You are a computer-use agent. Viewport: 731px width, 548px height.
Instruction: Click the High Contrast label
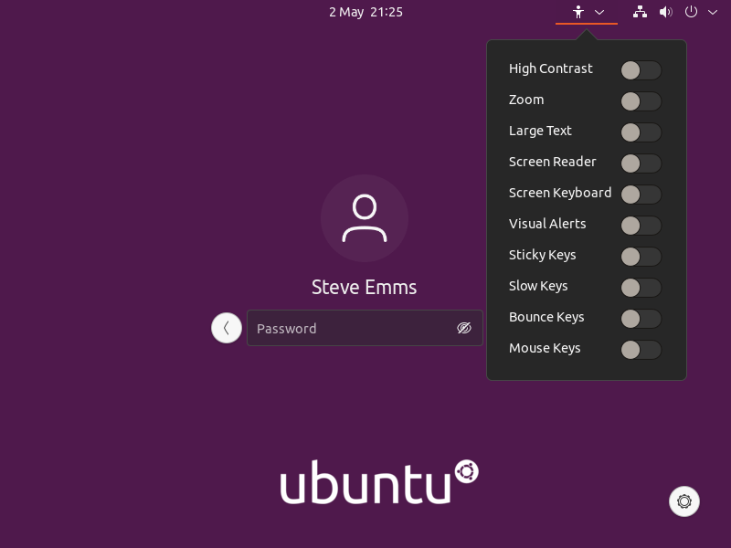[551, 68]
